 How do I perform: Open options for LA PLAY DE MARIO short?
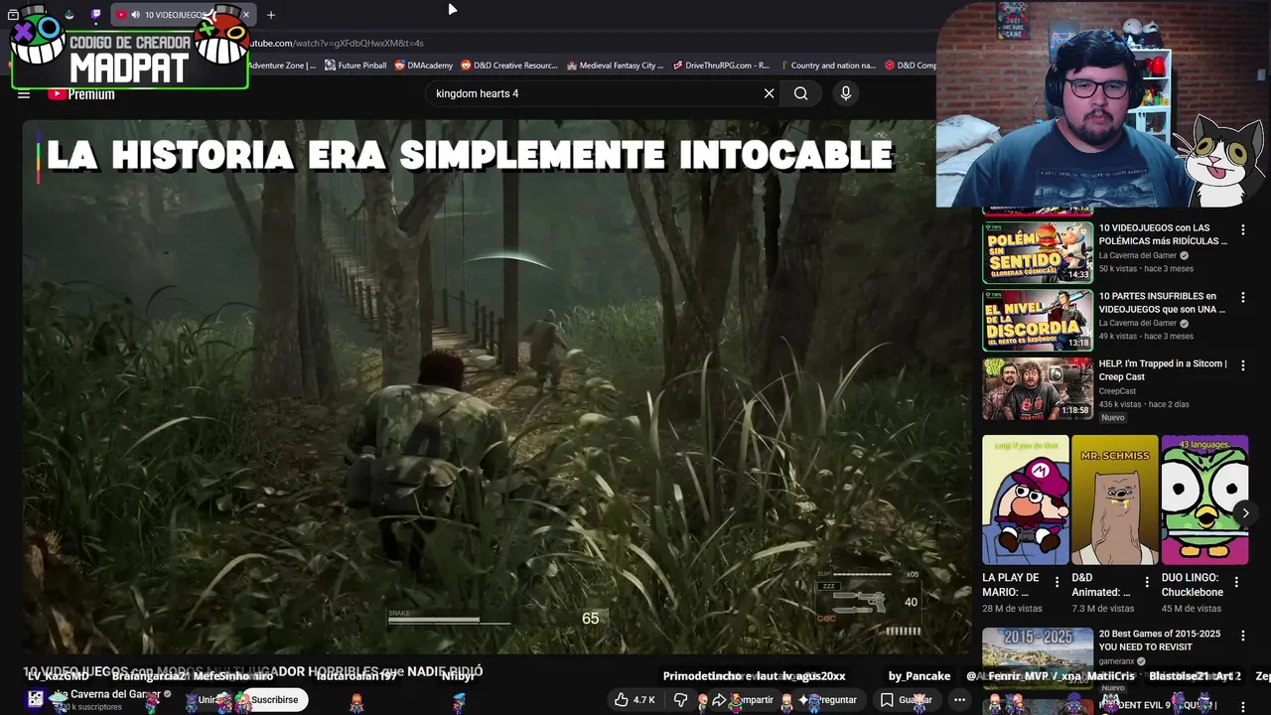tap(1057, 582)
